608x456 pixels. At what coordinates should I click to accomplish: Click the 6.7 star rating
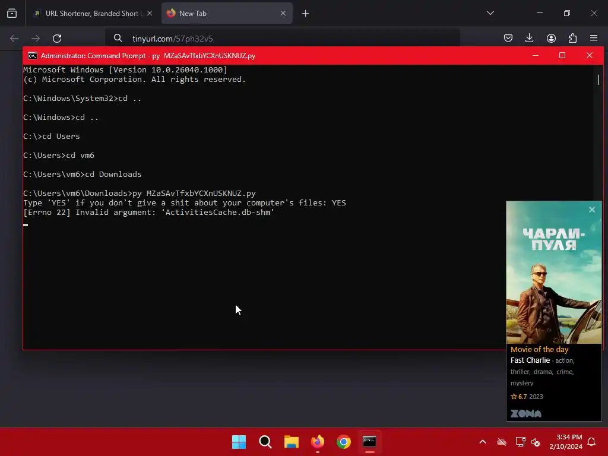(519, 397)
